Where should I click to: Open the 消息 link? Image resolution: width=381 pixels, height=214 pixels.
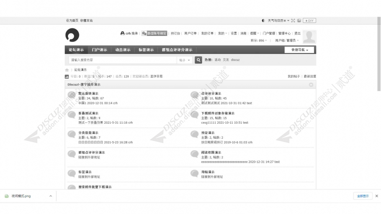coord(243,33)
